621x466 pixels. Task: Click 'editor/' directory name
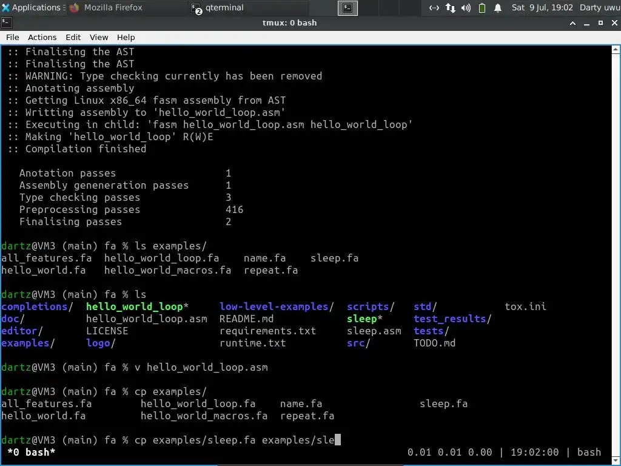click(x=22, y=331)
